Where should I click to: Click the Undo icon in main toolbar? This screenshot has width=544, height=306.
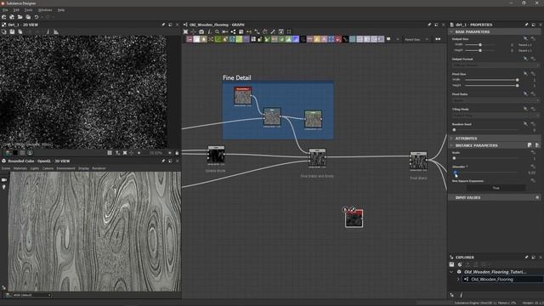(x=37, y=17)
